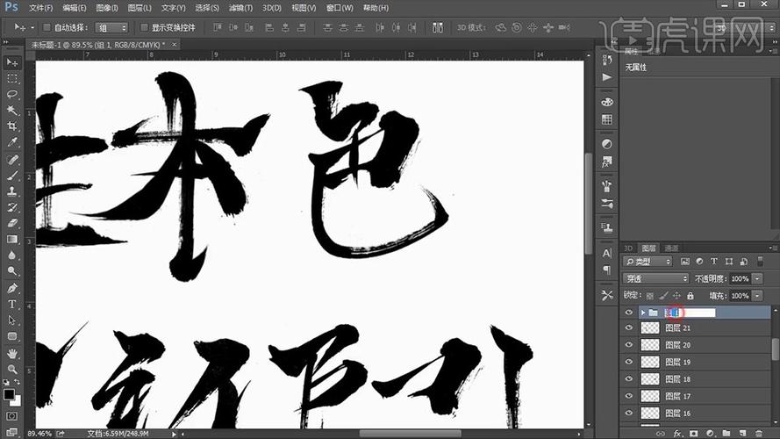Toggle Quick Mask mode icon
Image resolution: width=780 pixels, height=439 pixels.
tap(12, 416)
